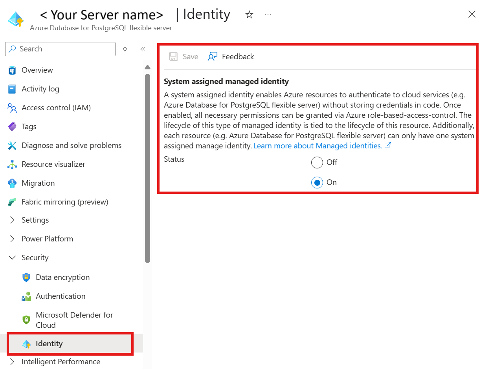The height and width of the screenshot is (369, 479).
Task: Open Data encryption
Action: click(x=63, y=277)
